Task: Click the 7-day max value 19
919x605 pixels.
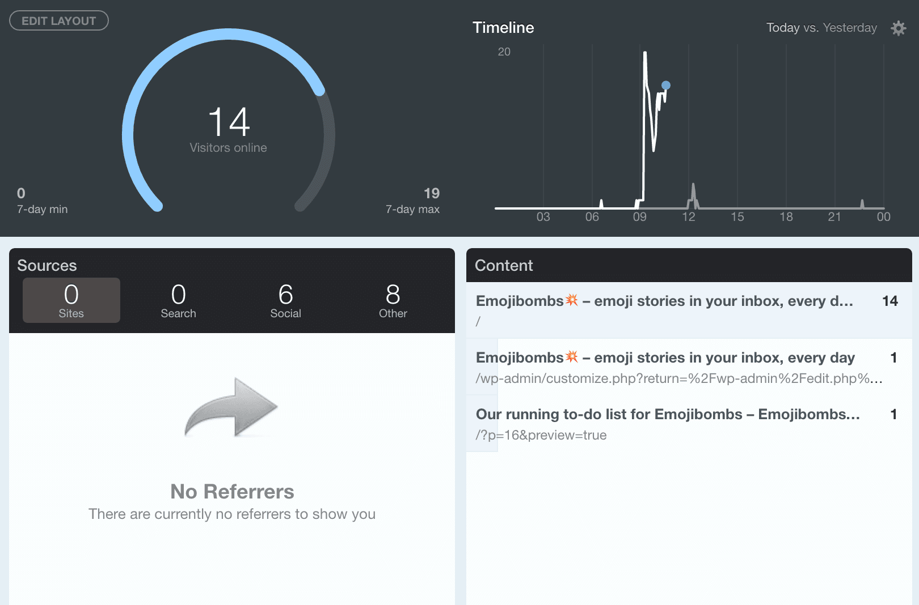Action: tap(431, 194)
